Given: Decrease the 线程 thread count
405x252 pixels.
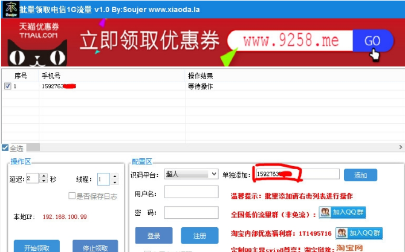Looking at the screenshot, I should coord(115,182).
